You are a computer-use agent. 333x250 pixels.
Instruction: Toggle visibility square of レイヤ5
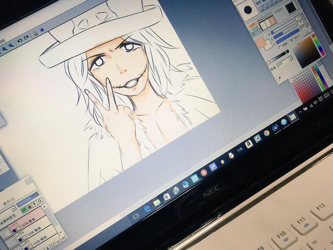(x=14, y=230)
